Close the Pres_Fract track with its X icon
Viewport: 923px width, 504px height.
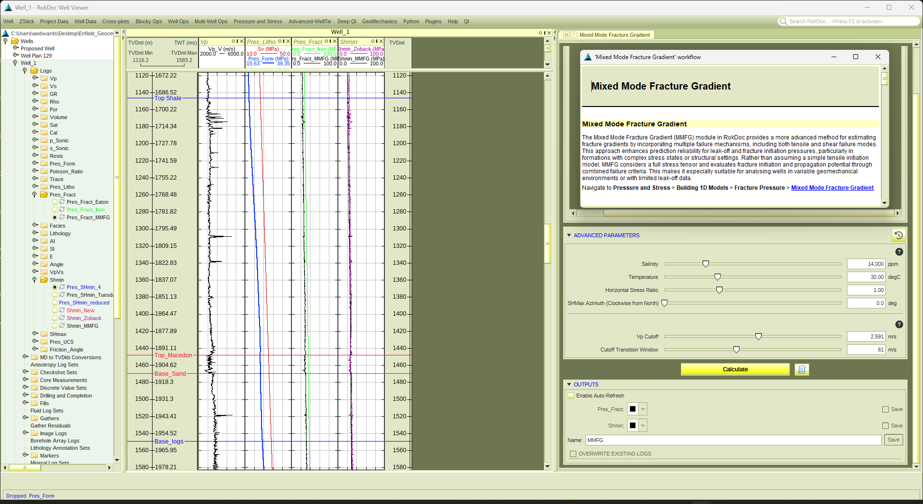(335, 41)
